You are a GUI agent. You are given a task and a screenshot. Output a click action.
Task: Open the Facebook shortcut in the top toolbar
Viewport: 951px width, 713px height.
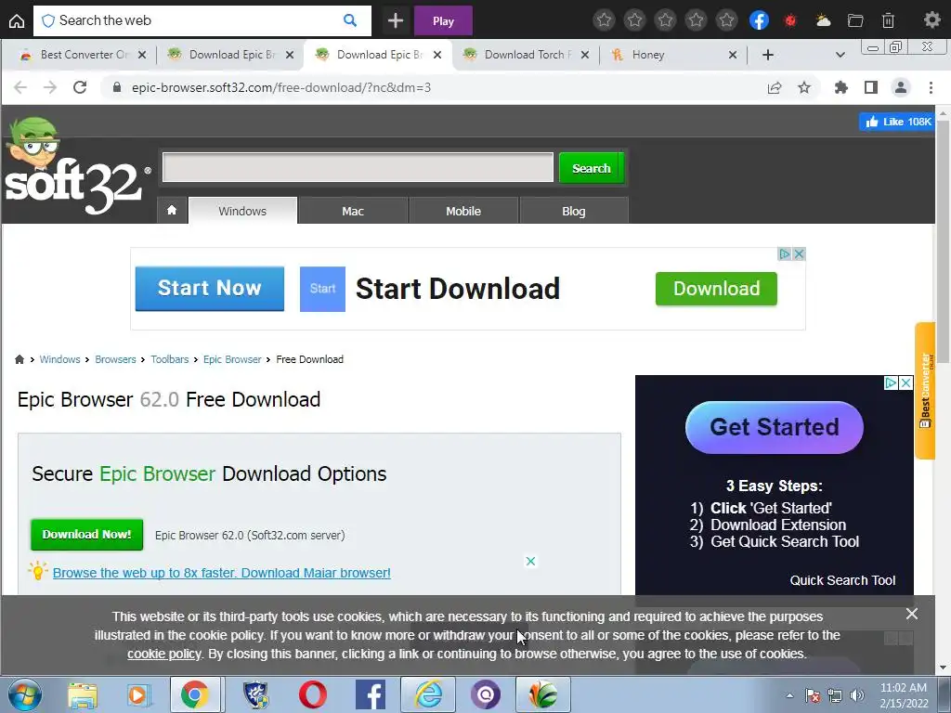click(x=760, y=20)
